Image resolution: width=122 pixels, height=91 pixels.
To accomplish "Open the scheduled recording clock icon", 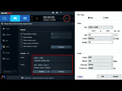I will (57, 13).
